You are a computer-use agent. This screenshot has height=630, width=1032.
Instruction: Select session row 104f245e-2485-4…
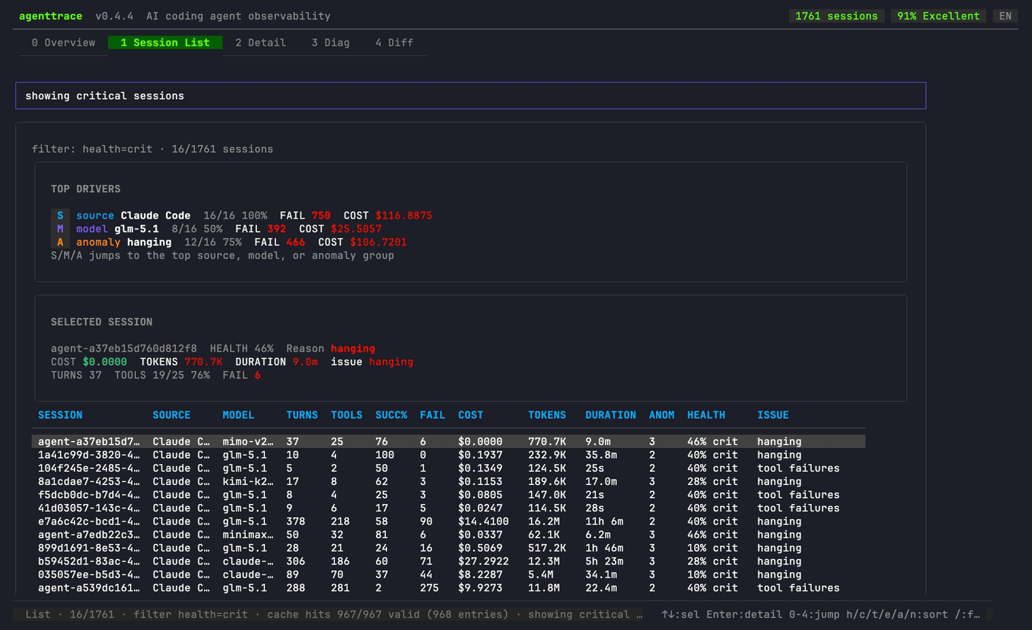click(448, 468)
